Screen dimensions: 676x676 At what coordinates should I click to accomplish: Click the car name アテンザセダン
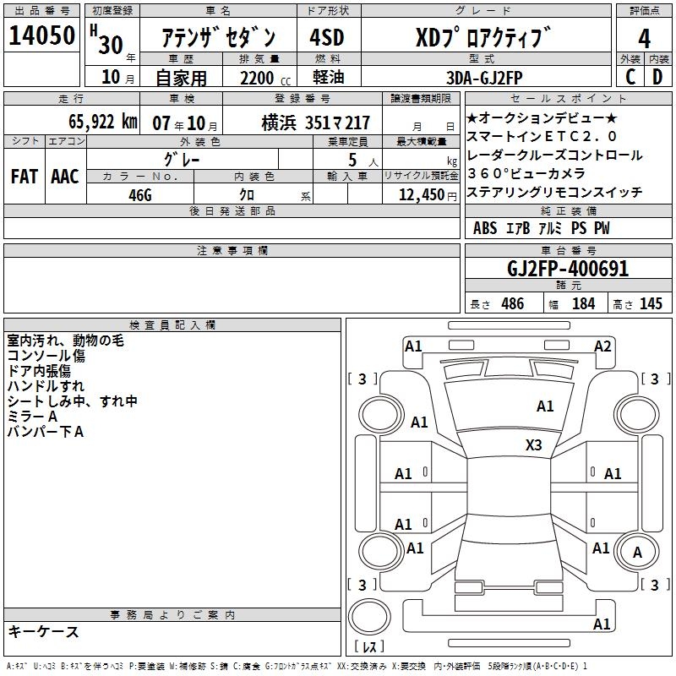219,37
